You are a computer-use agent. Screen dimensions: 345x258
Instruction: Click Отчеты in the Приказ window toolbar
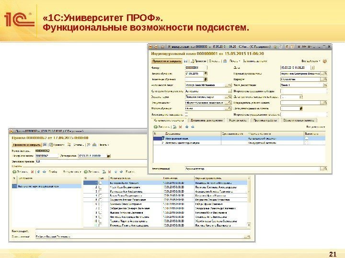pyautogui.click(x=78, y=145)
